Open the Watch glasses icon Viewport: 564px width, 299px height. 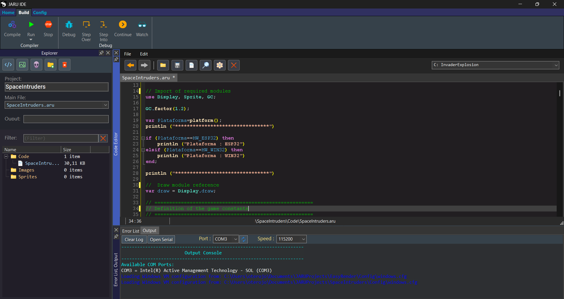[x=142, y=25]
